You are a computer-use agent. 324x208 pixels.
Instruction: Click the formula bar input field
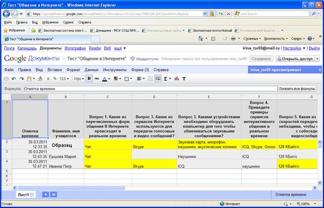pos(151,89)
